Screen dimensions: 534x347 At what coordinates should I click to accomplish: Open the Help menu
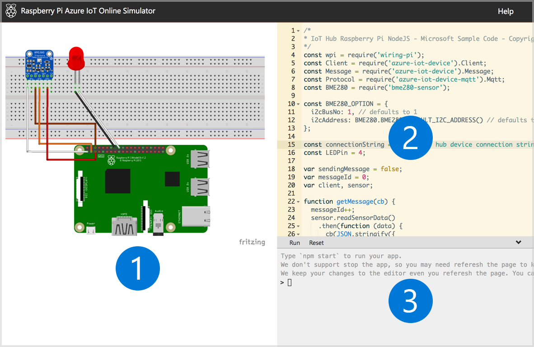coord(506,11)
